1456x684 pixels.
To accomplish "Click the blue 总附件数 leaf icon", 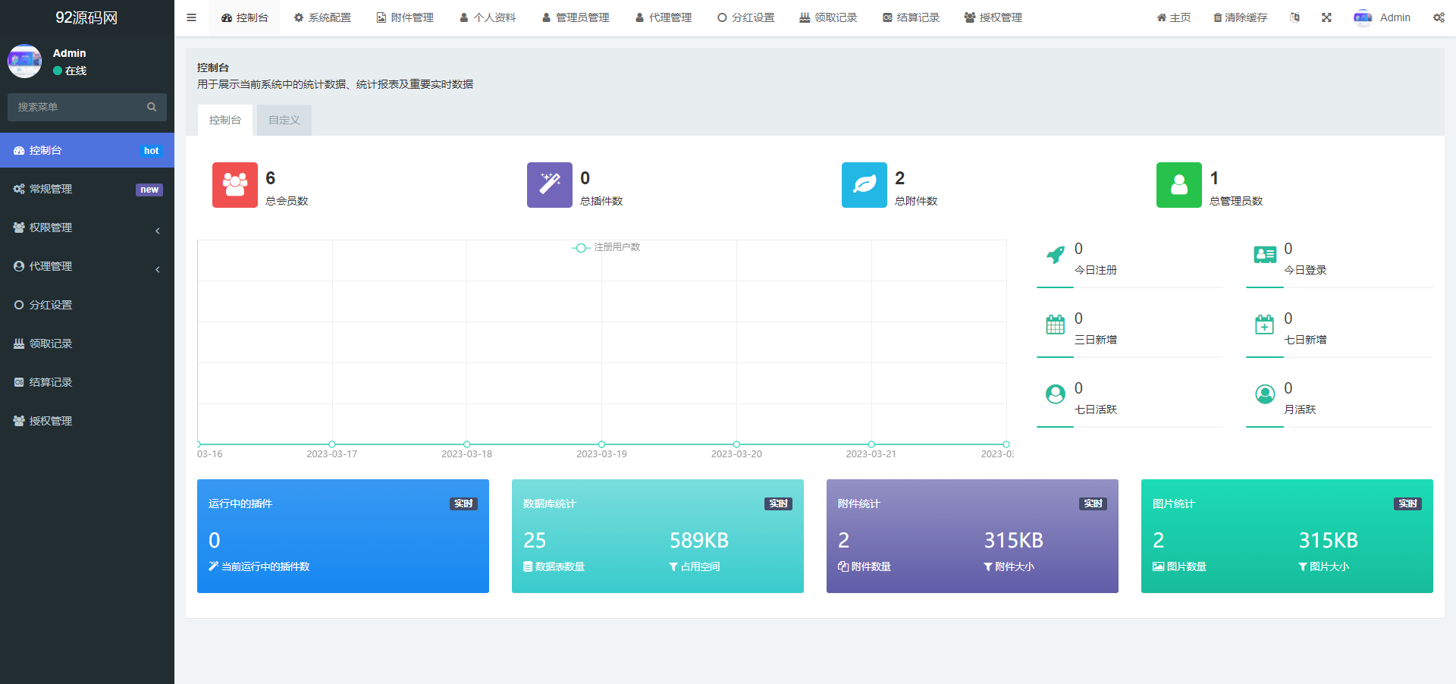I will (864, 185).
